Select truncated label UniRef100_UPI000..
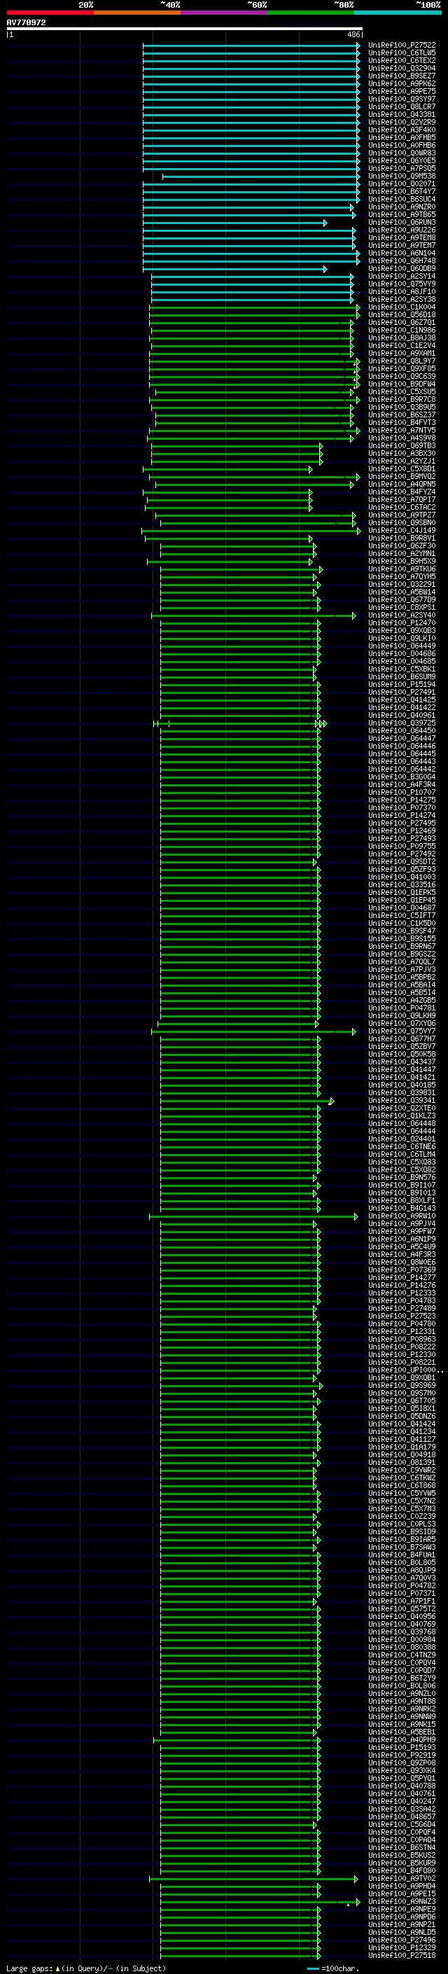This screenshot has width=448, height=1974. click(x=405, y=1370)
